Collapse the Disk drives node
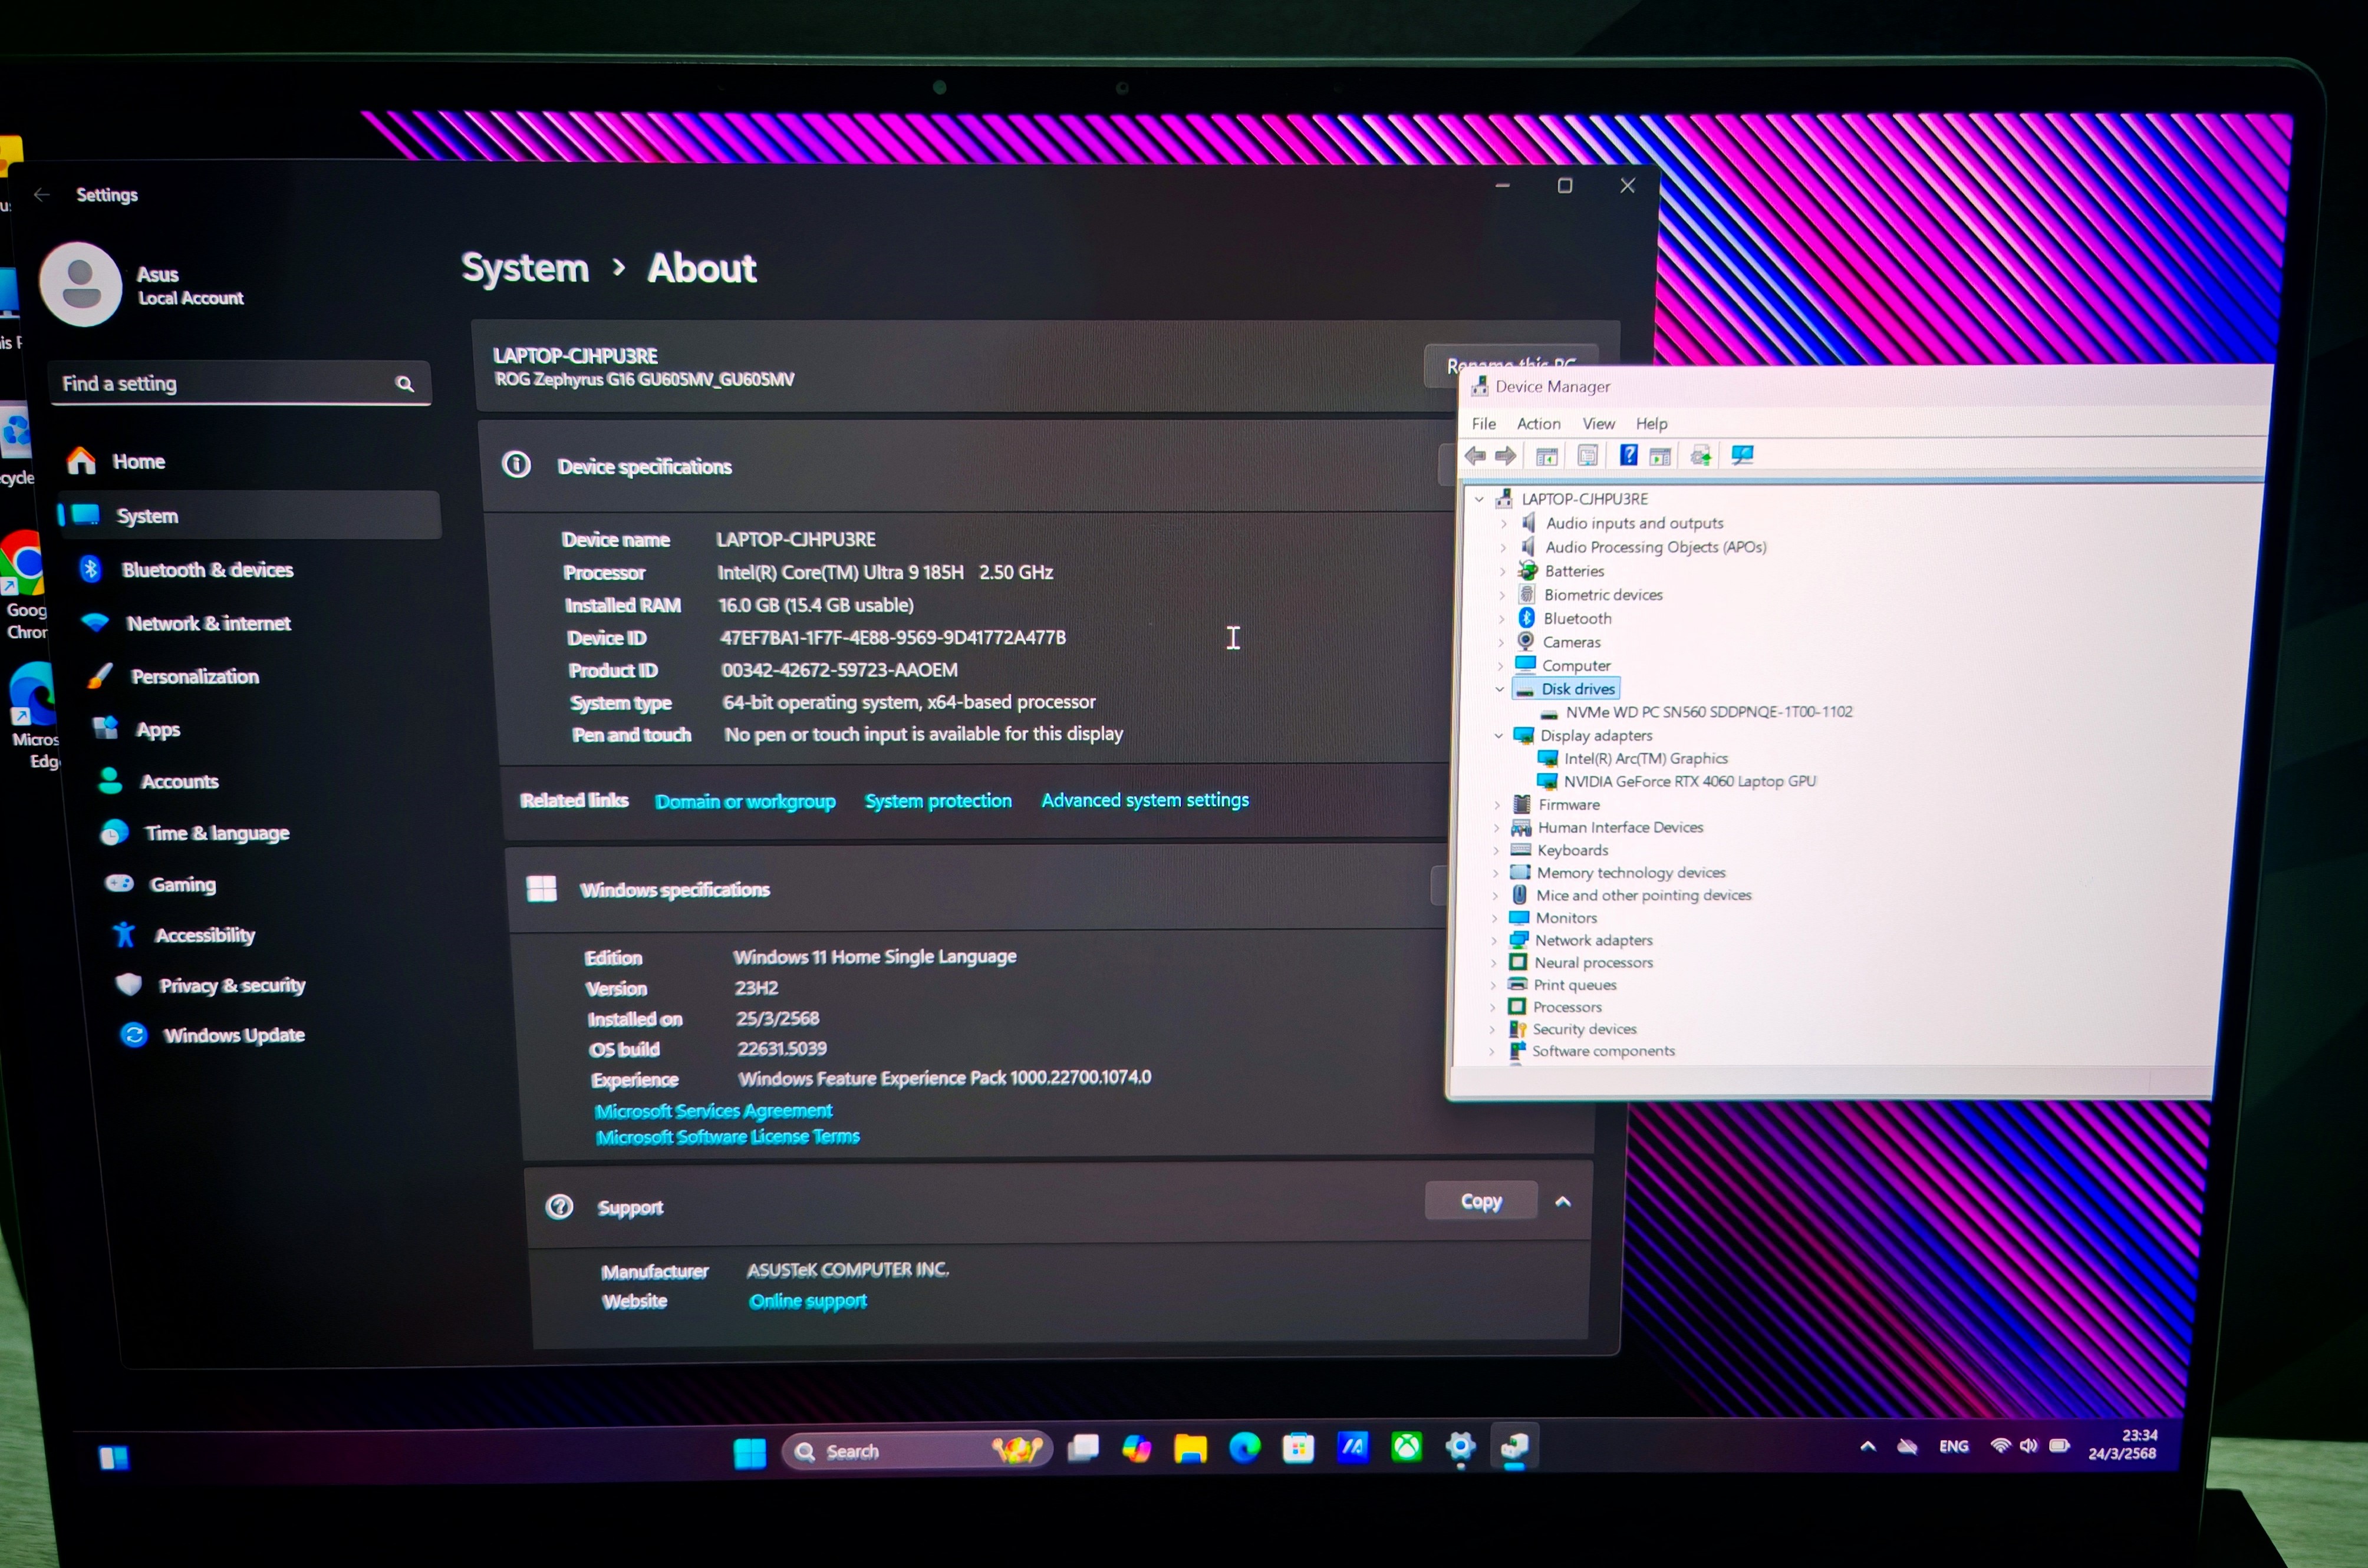The image size is (2368, 1568). pos(1500,689)
